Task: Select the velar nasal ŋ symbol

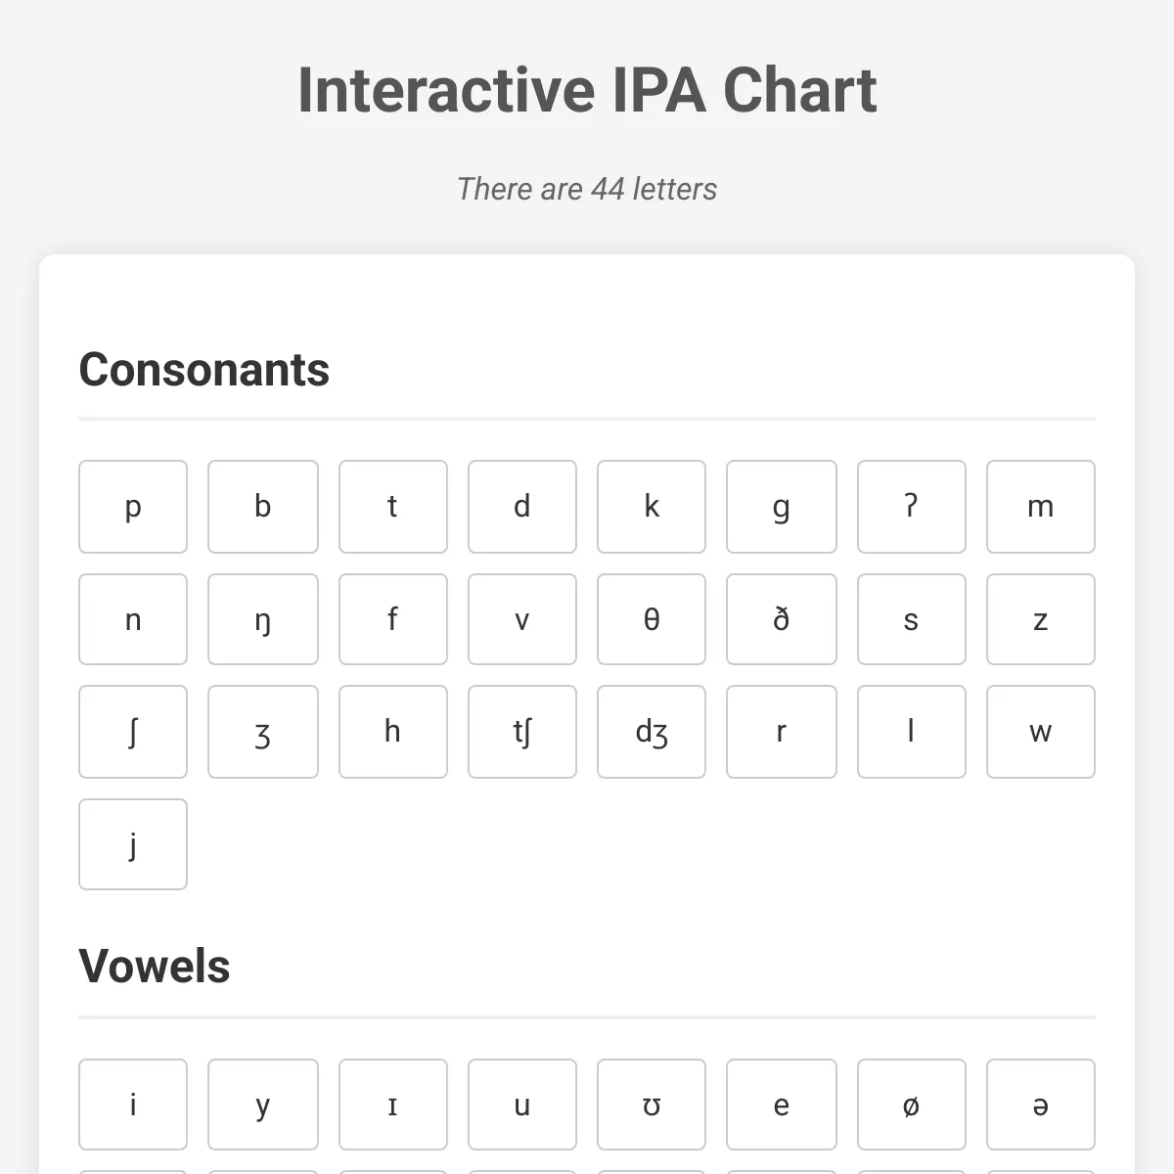Action: (x=262, y=619)
